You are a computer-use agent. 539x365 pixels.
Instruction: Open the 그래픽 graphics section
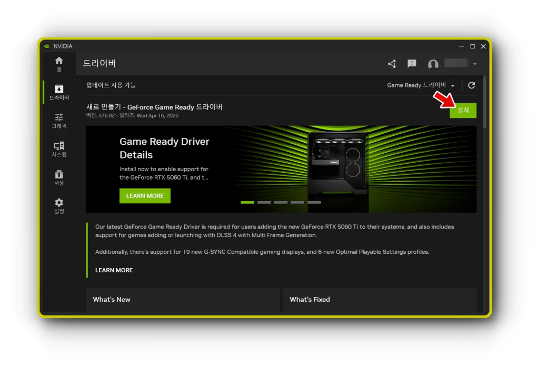point(59,121)
